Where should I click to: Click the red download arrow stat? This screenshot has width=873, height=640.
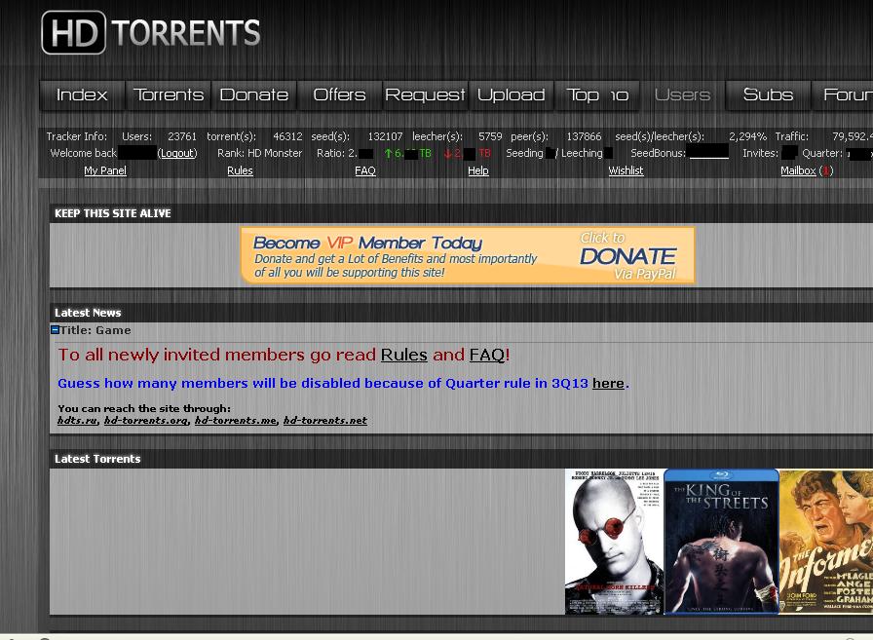pyautogui.click(x=447, y=154)
